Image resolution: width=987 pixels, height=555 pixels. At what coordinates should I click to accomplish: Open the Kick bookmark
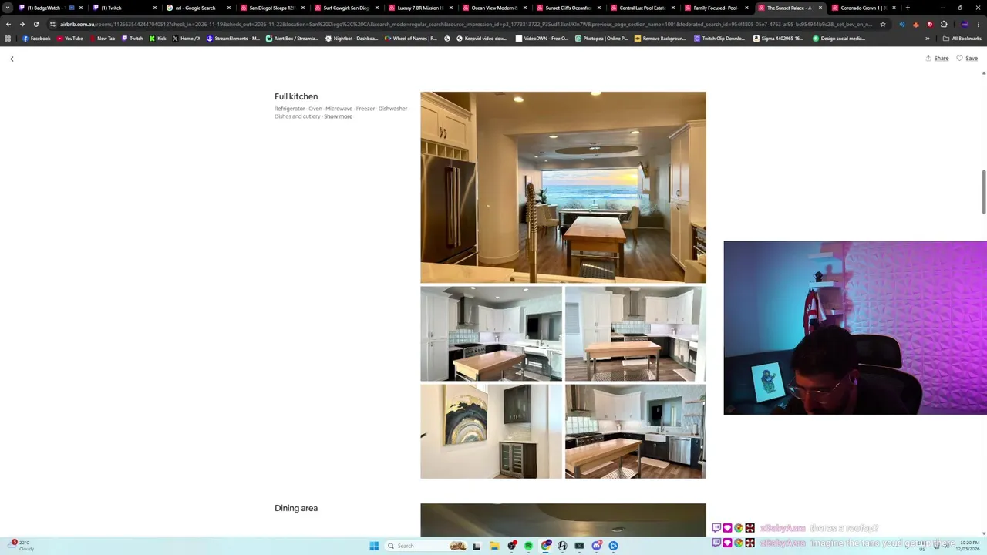coord(157,39)
